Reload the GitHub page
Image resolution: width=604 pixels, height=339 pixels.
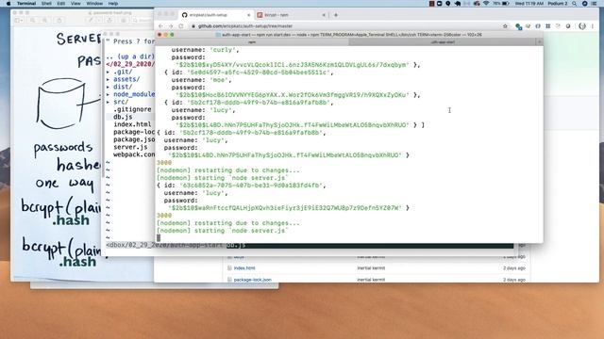point(181,26)
